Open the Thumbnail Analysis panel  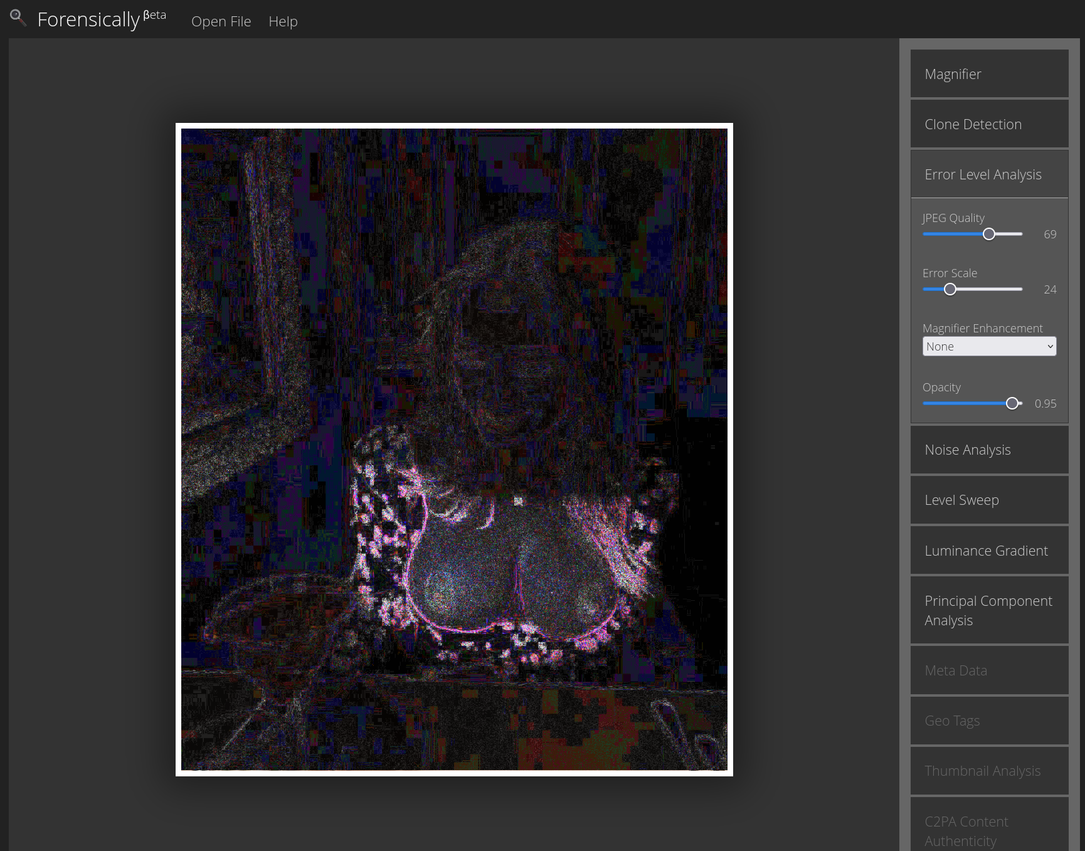coord(989,771)
